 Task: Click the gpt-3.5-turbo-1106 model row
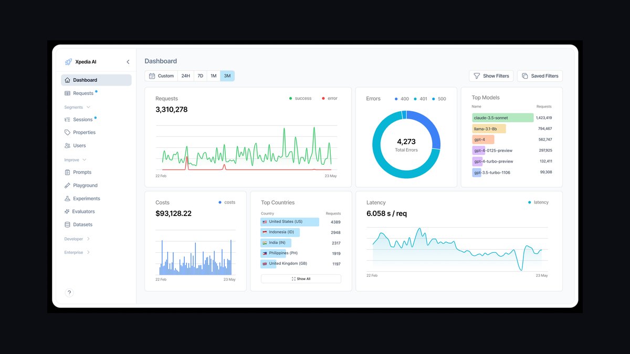click(512, 173)
